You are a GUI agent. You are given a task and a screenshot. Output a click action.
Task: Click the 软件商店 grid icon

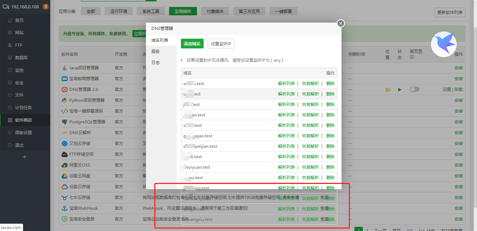(10, 120)
